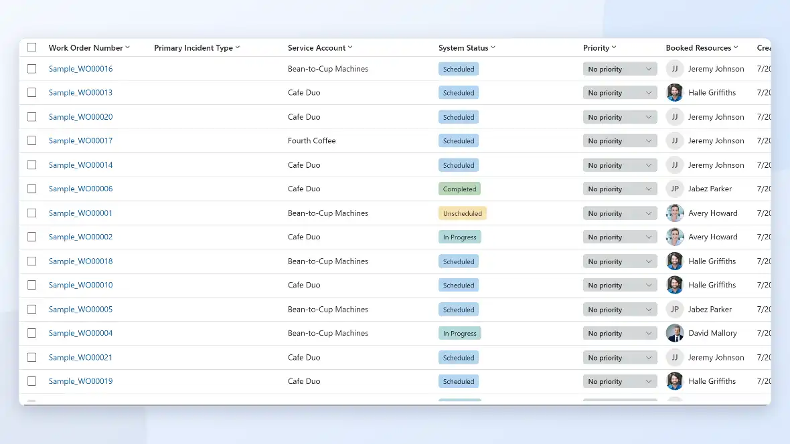
Task: Click the Scheduled badge on Sample_WO00016 row
Action: [459, 69]
